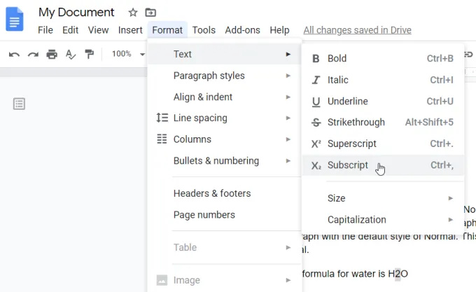The width and height of the screenshot is (476, 292).
Task: Show the document outline icon
Action: pyautogui.click(x=20, y=104)
